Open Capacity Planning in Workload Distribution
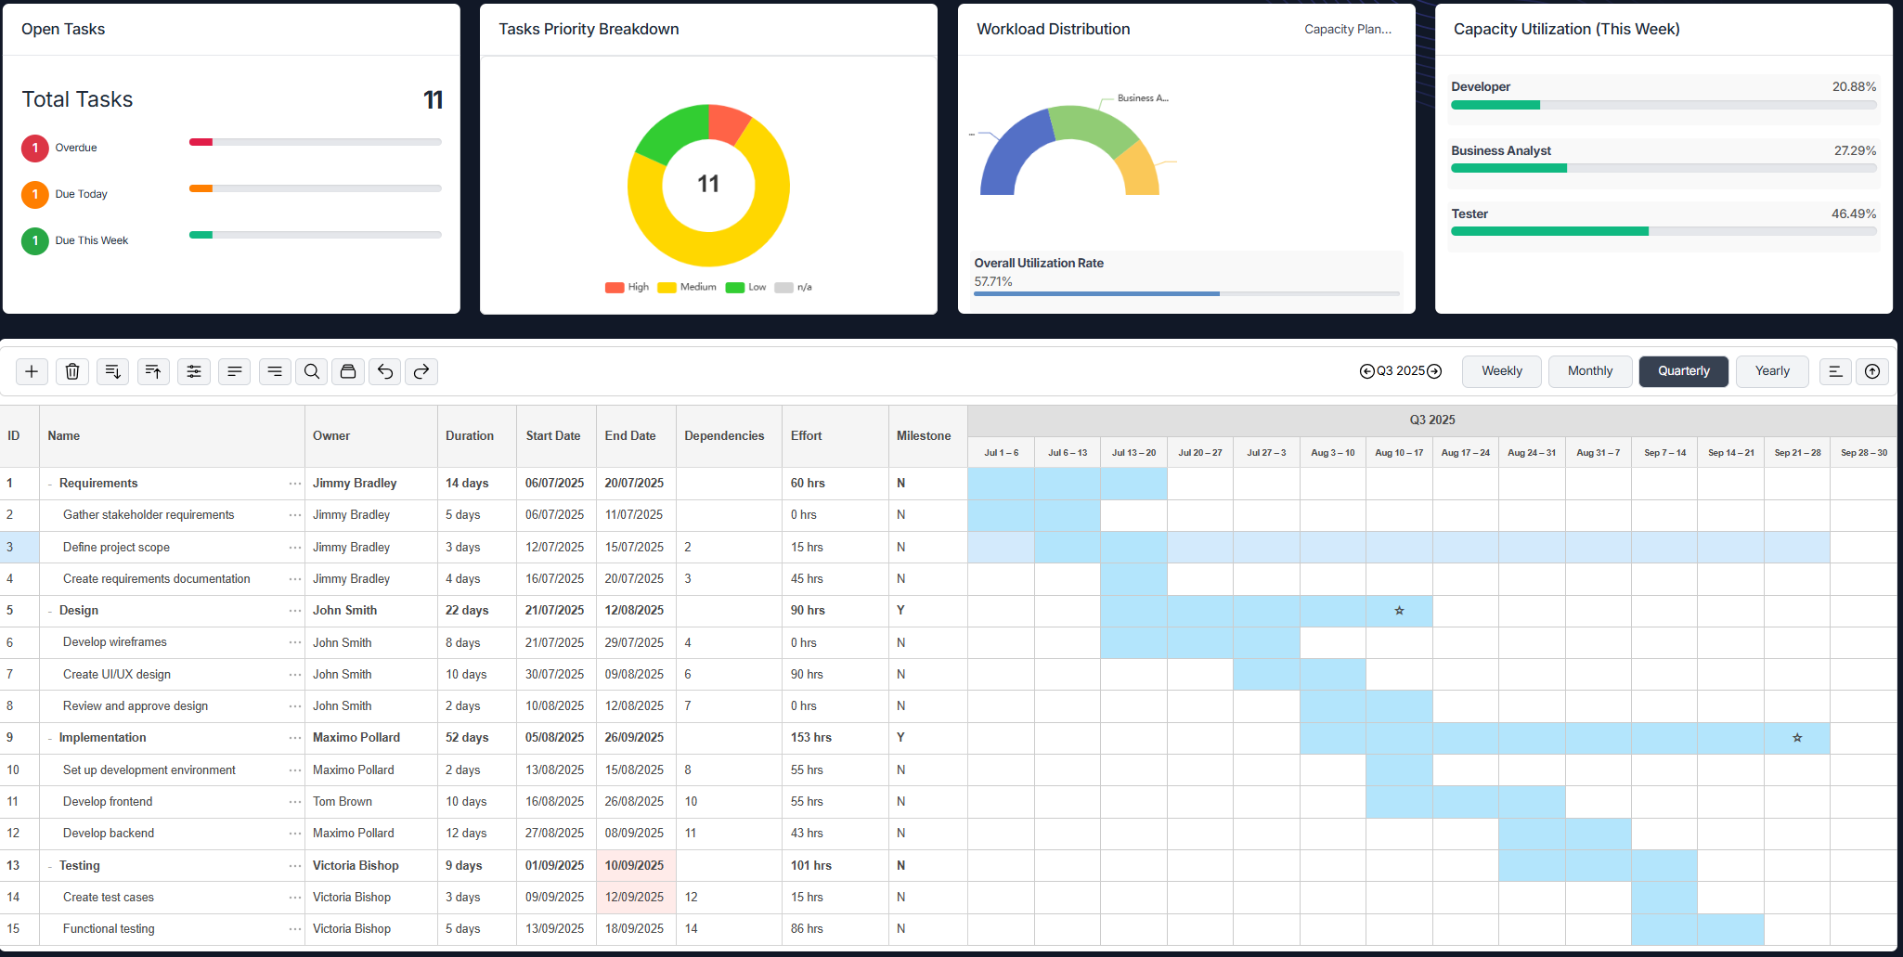This screenshot has width=1903, height=957. 1347,29
